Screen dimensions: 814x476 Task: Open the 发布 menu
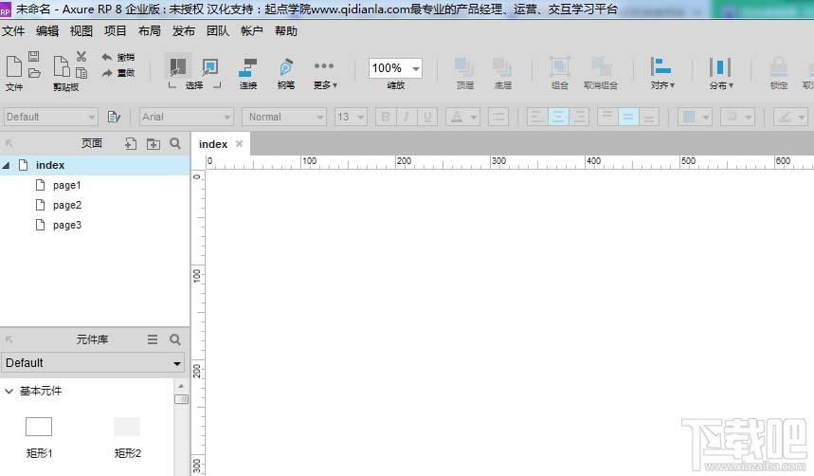pyautogui.click(x=183, y=31)
